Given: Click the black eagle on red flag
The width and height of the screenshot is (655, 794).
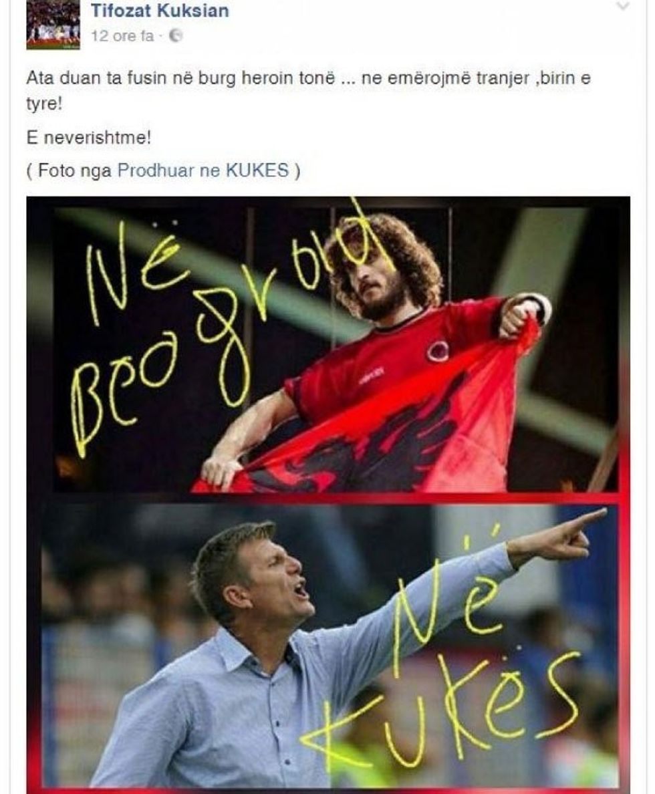Looking at the screenshot, I should coord(365,446).
